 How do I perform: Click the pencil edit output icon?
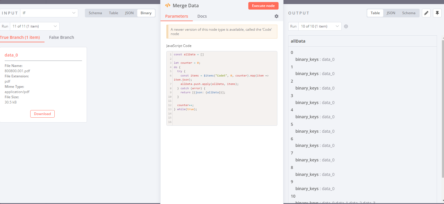point(426,13)
